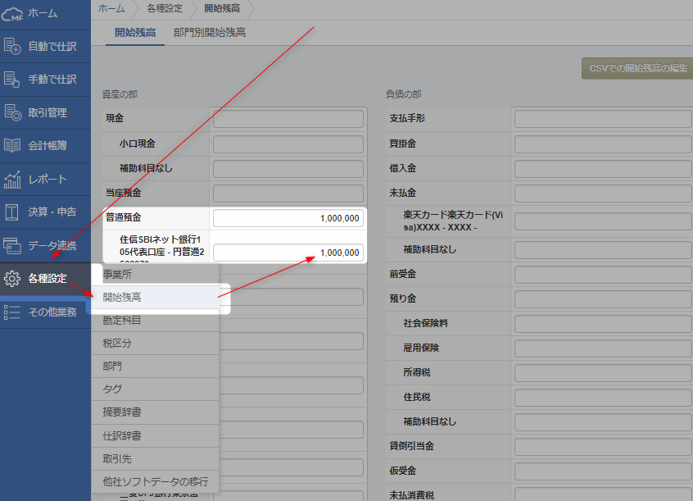Click the 普通預金 amount input field
This screenshot has height=501, width=693.
288,218
